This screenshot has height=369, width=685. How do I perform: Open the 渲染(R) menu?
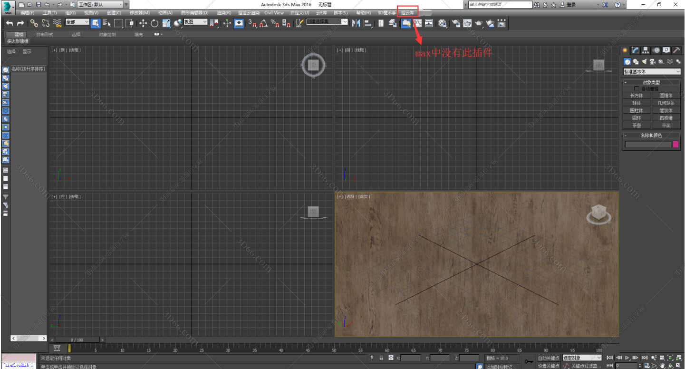224,13
